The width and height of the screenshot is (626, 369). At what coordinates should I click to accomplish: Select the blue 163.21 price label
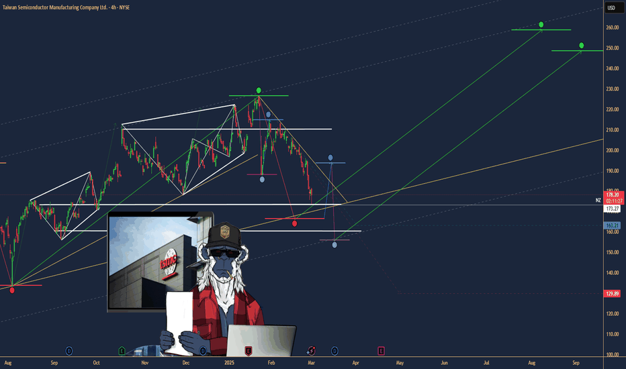(x=613, y=225)
